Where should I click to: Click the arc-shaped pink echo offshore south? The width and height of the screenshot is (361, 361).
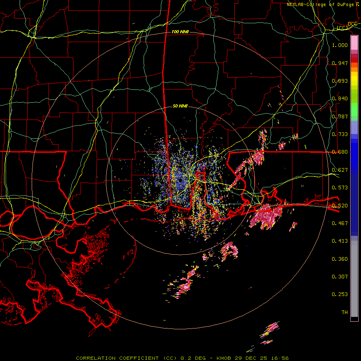point(230,250)
